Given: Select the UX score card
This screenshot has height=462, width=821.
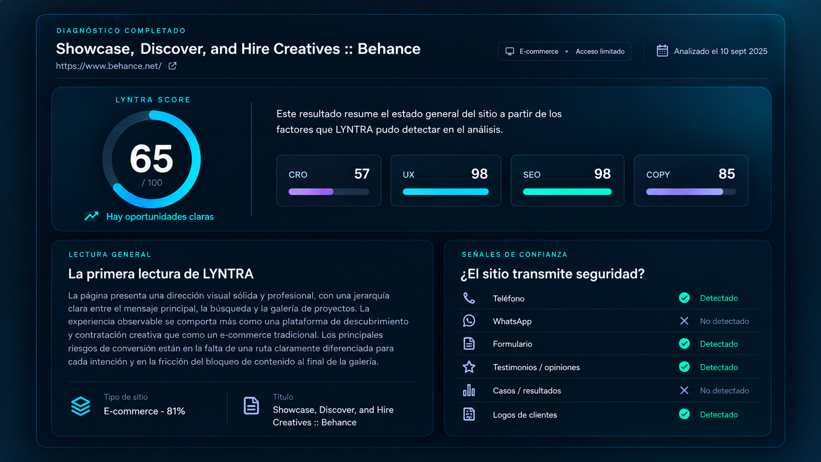Looking at the screenshot, I should coord(445,181).
